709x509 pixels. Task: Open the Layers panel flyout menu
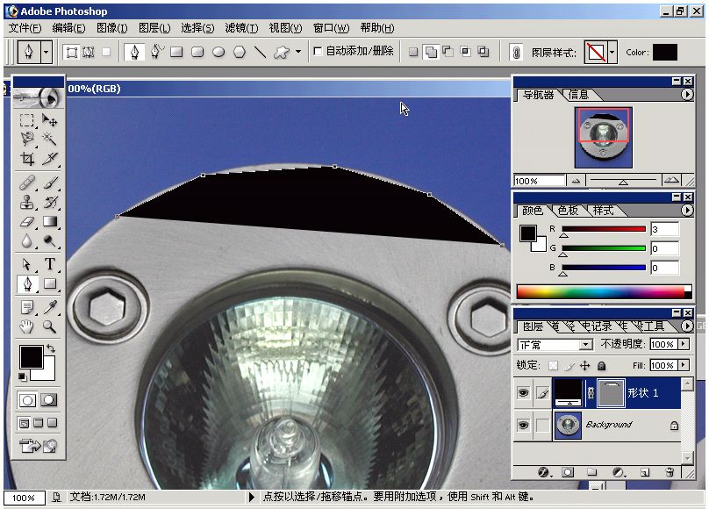(x=687, y=326)
